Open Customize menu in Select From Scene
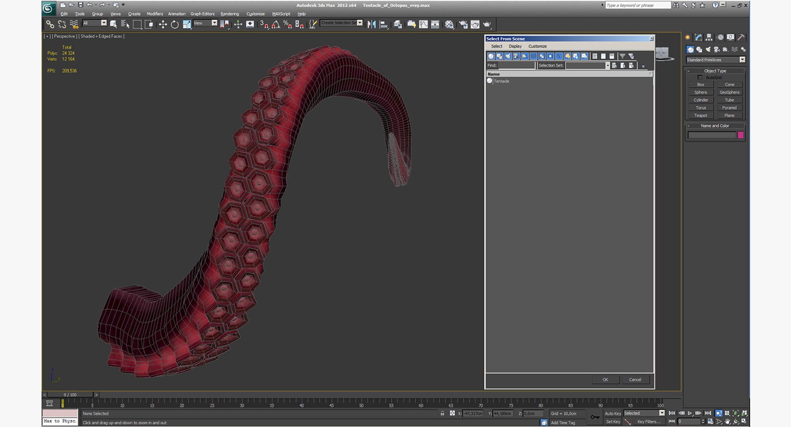 point(537,46)
